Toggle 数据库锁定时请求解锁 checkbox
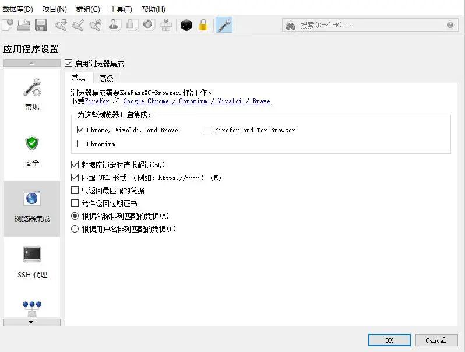 [75, 164]
